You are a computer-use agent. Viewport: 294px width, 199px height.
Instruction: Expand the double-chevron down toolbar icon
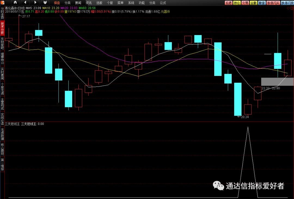(45, 2)
